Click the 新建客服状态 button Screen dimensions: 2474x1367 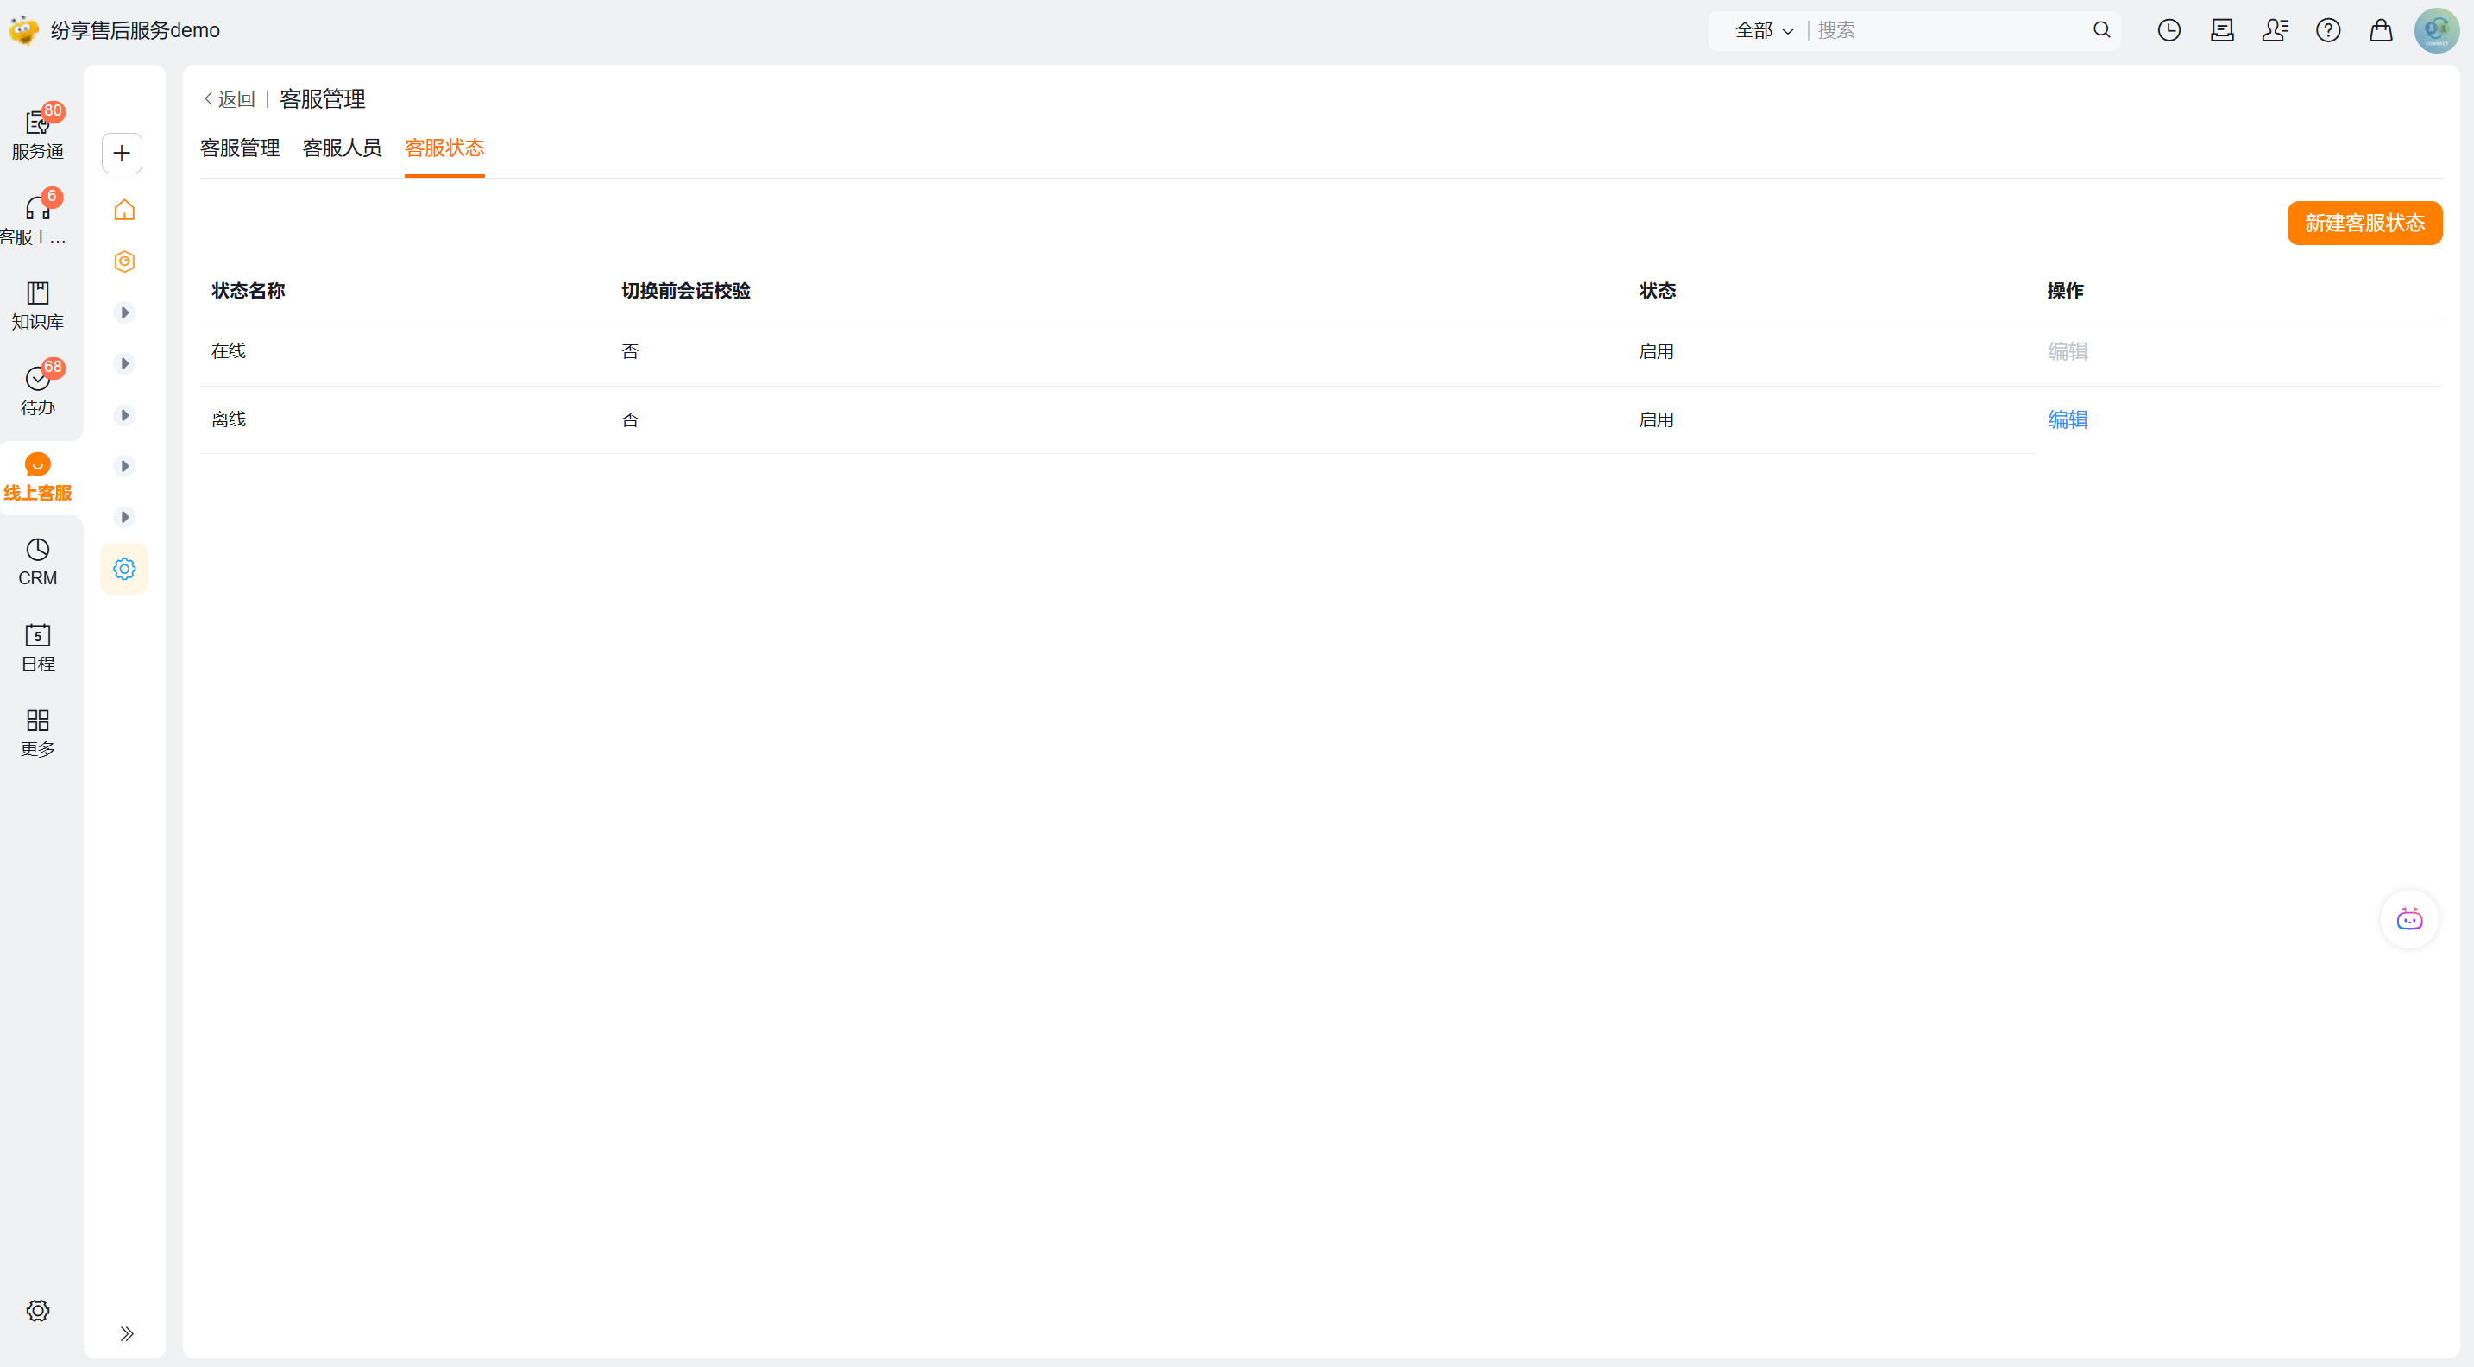pyautogui.click(x=2364, y=223)
